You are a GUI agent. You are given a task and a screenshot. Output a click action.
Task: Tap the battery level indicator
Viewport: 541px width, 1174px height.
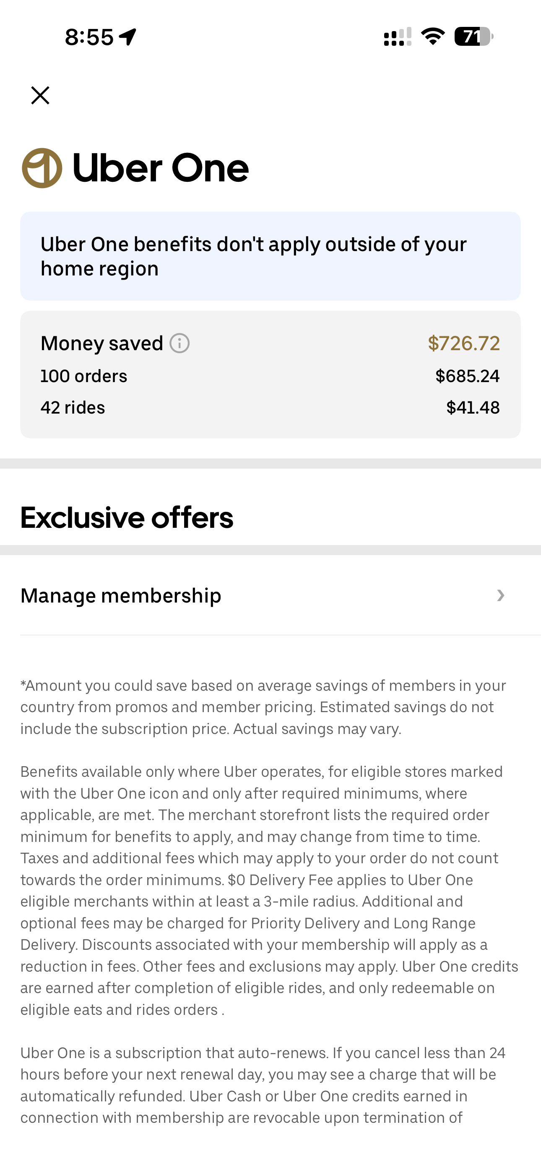tap(473, 37)
